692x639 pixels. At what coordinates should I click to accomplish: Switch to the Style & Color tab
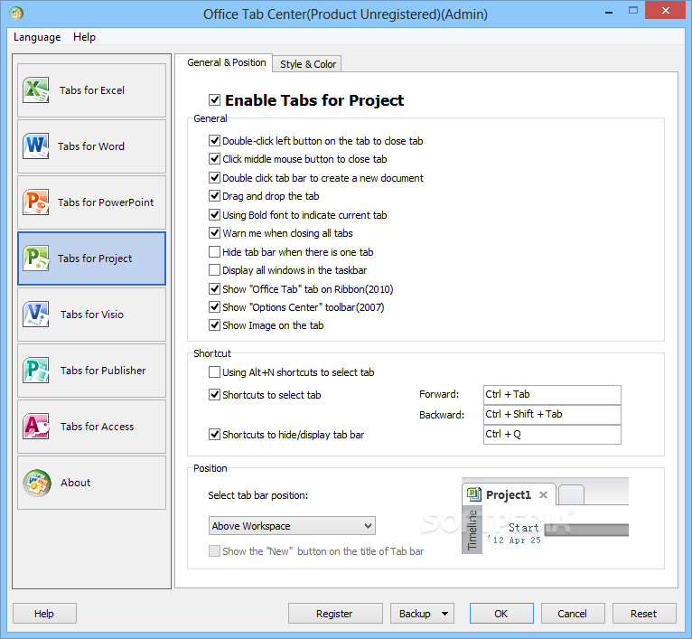(x=307, y=64)
